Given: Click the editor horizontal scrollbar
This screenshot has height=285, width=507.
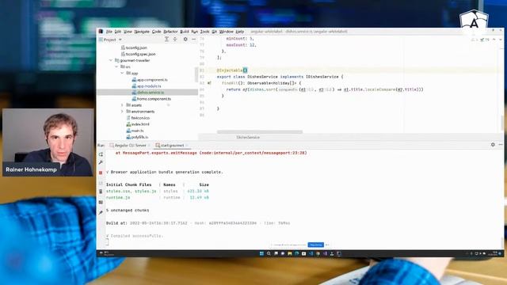Looking at the screenshot, I should [x=260, y=132].
